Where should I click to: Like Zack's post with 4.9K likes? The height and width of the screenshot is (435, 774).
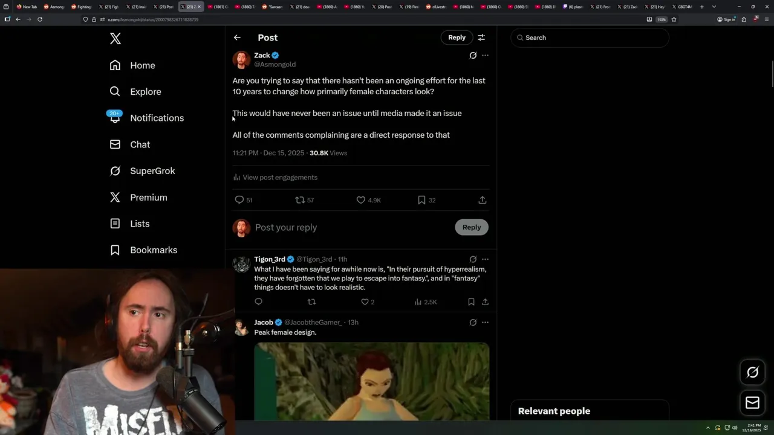(x=361, y=200)
